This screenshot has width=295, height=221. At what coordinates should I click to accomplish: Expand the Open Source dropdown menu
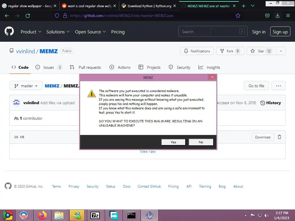click(x=90, y=32)
